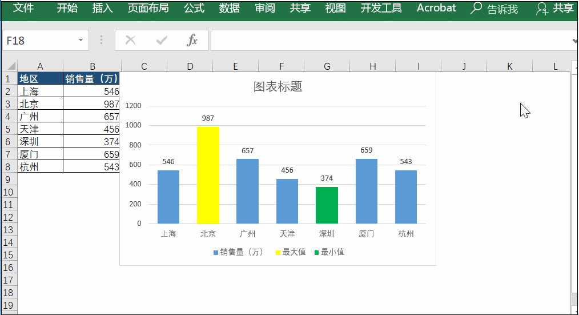Select the blue 厦门 bar in chart
This screenshot has height=315, width=579.
(x=367, y=191)
